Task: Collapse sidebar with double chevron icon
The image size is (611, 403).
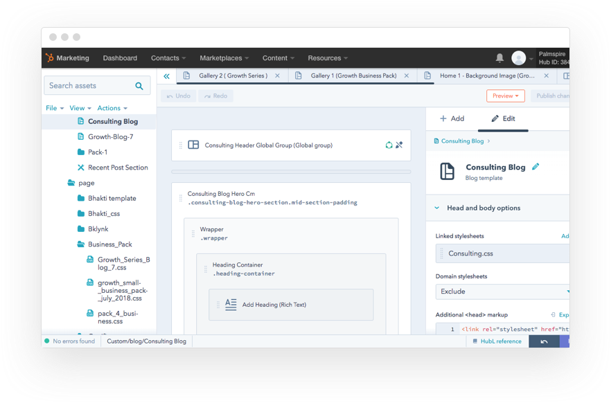Action: pyautogui.click(x=166, y=76)
